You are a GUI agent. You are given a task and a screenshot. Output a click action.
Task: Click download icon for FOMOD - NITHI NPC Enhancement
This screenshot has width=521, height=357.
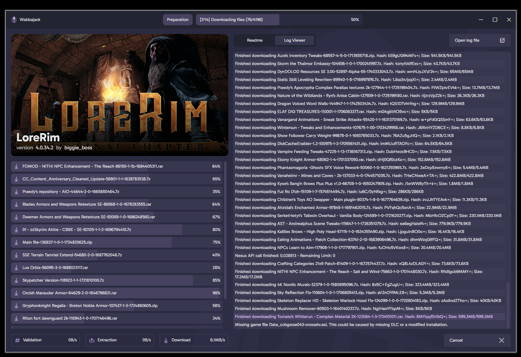[x=16, y=166]
